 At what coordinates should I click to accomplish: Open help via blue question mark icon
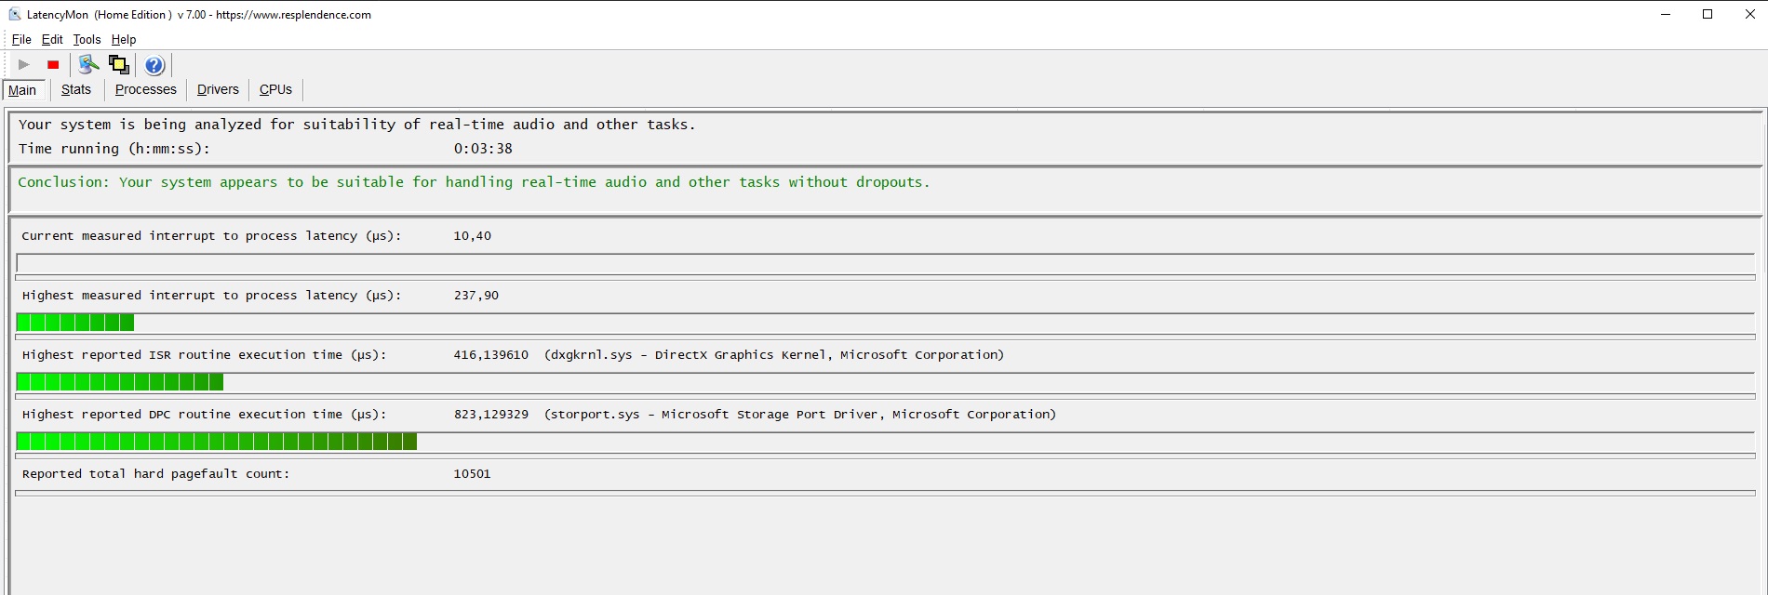point(154,65)
